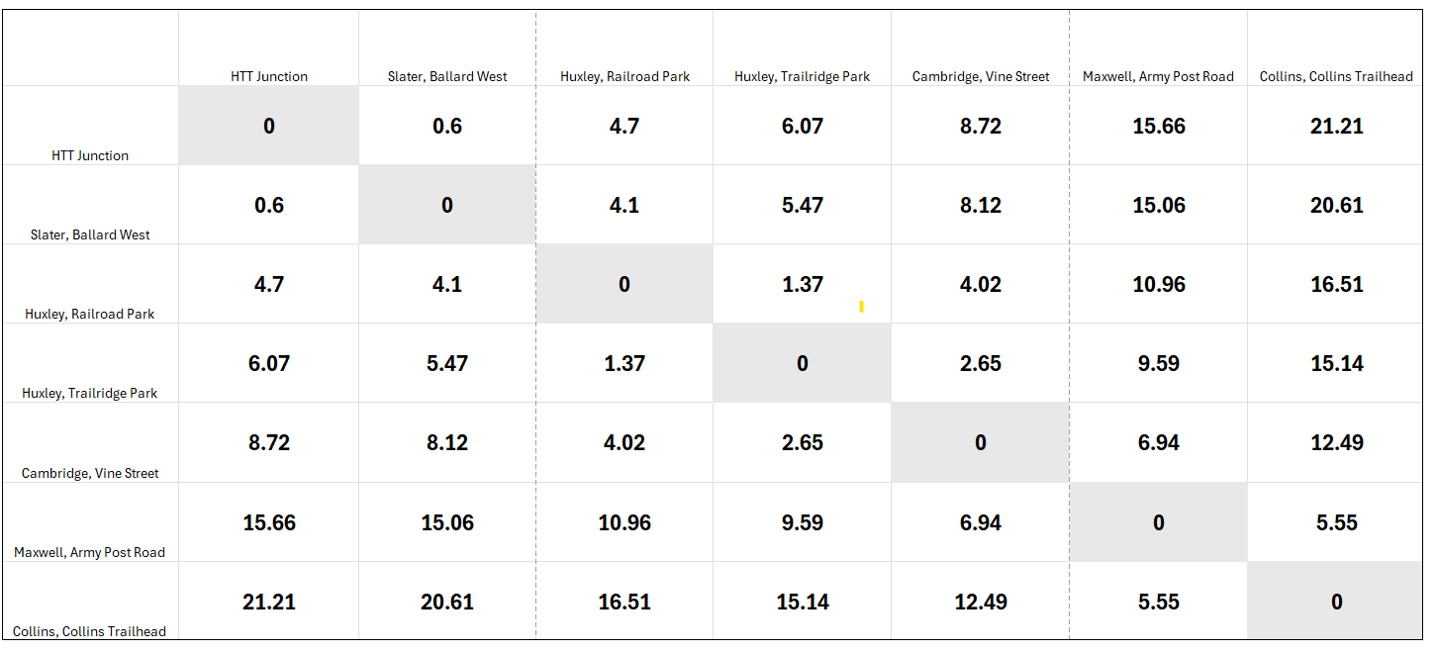Select 8.72 in the HTT Junction row
Screen dimensions: 1436x653
[980, 126]
